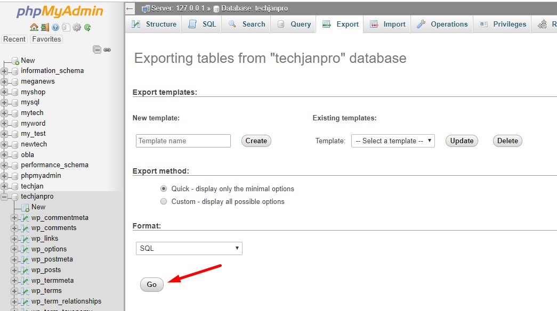
Task: Click the link icon above the database tree
Action: (x=108, y=49)
